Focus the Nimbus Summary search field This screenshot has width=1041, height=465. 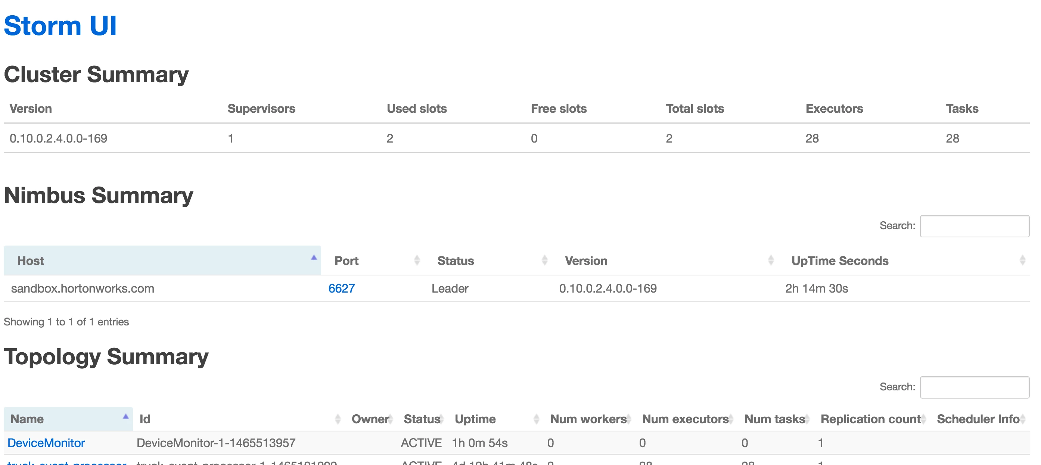click(x=974, y=226)
